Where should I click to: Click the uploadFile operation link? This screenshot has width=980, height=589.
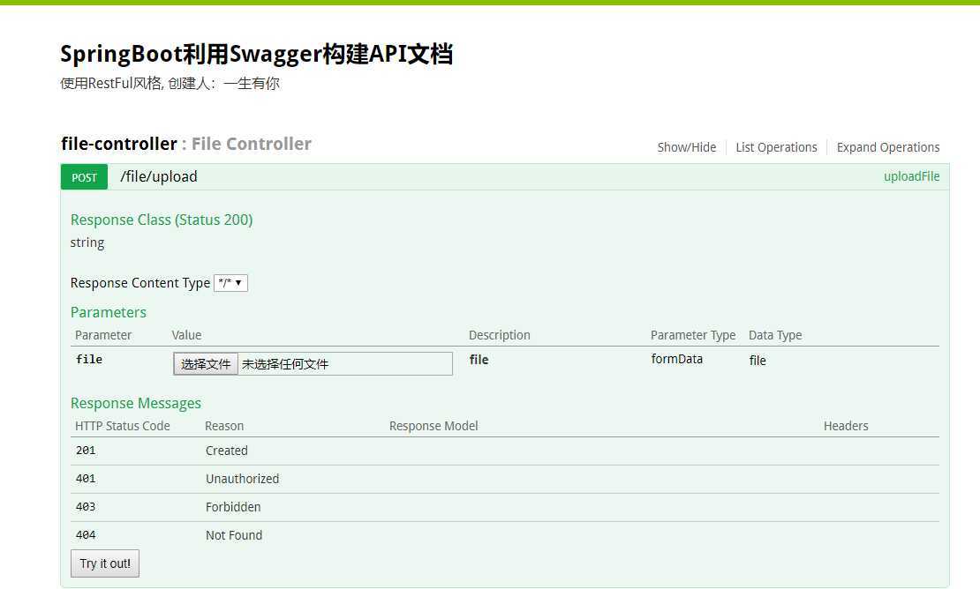click(911, 176)
